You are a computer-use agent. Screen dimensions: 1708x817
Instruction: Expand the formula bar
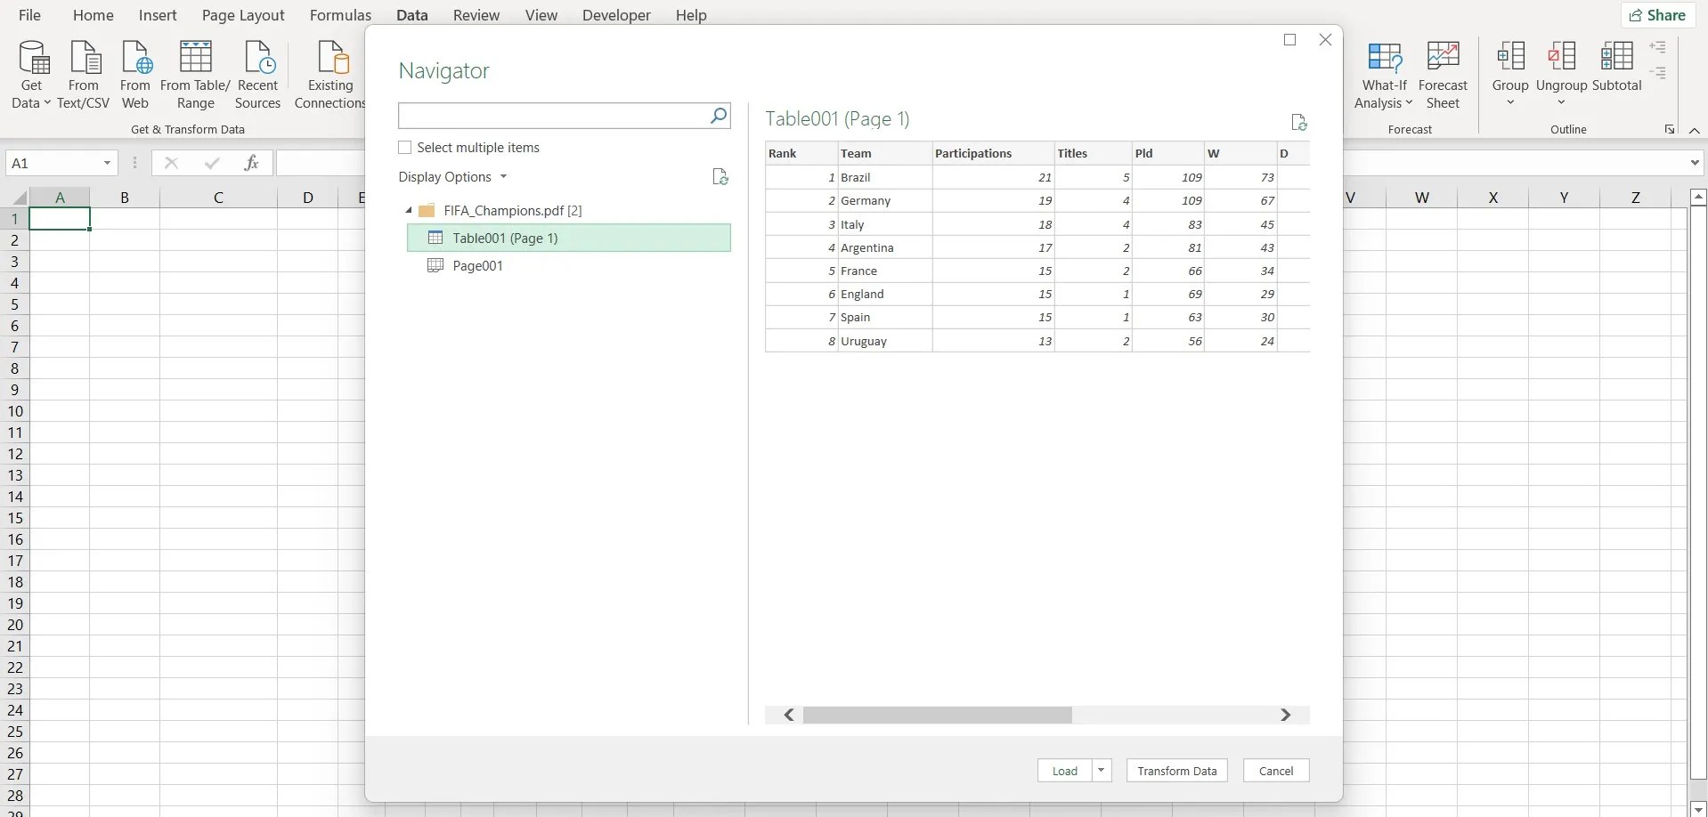(x=1694, y=163)
